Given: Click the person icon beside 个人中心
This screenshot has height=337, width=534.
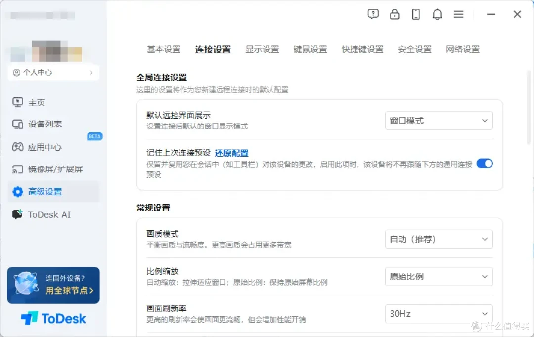Looking at the screenshot, I should point(16,72).
